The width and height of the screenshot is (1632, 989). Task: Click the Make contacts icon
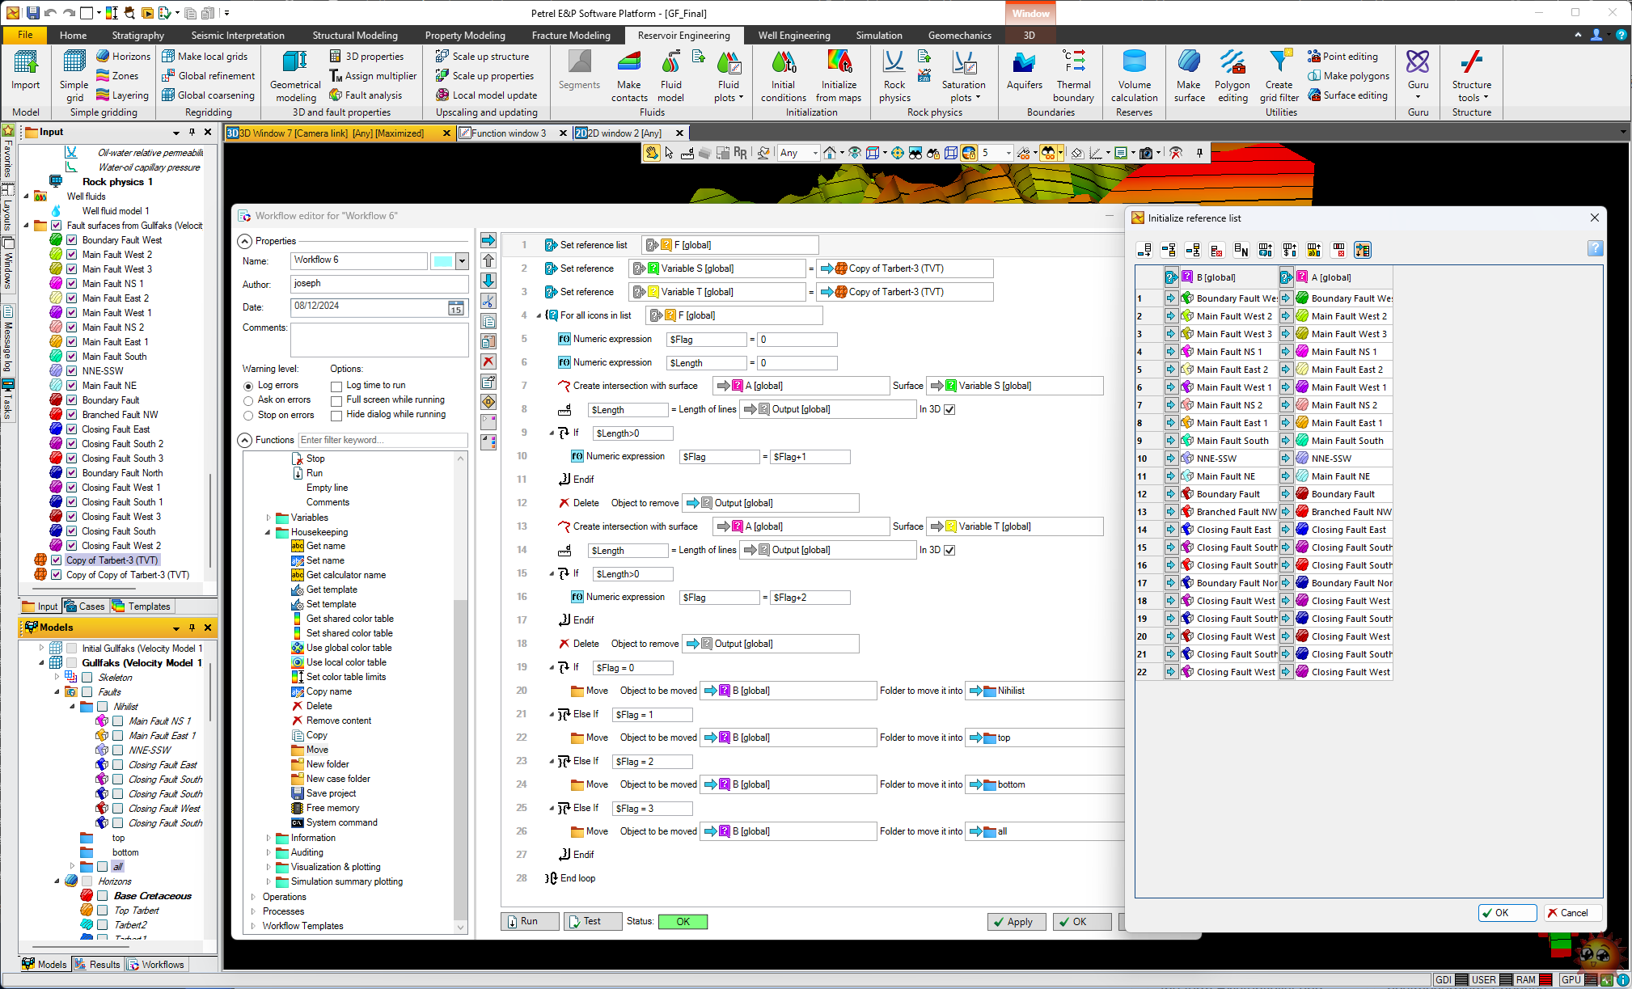point(628,75)
